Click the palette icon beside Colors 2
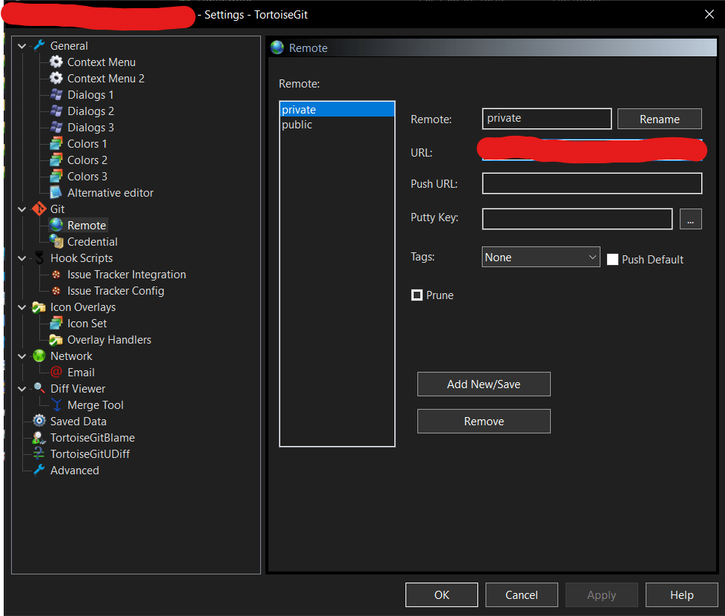 pyautogui.click(x=56, y=160)
